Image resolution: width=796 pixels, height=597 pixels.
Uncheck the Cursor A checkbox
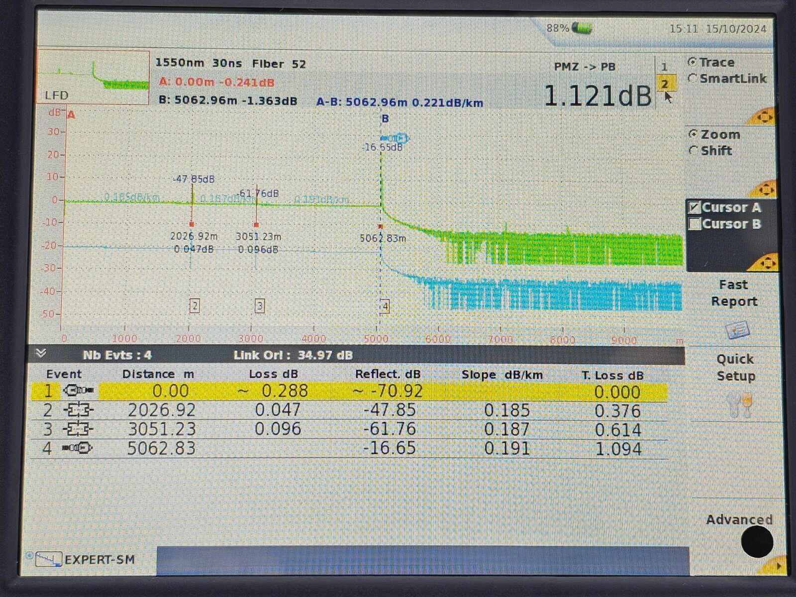[x=695, y=207]
